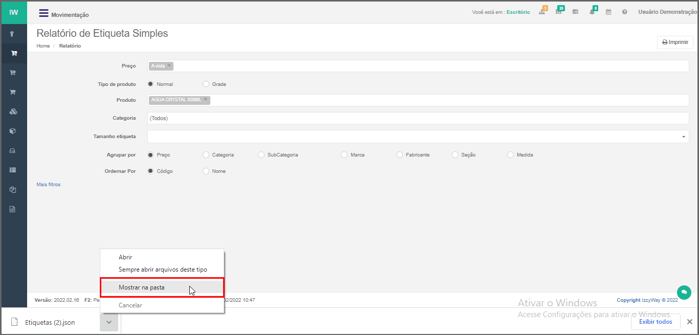Order by Nome
The width and height of the screenshot is (699, 335).
206,171
